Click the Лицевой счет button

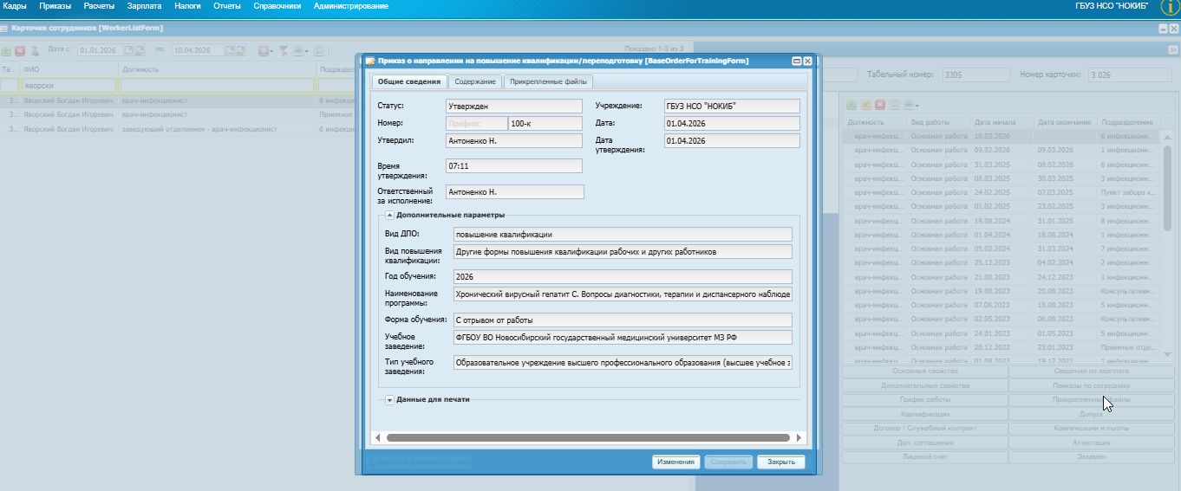click(924, 456)
